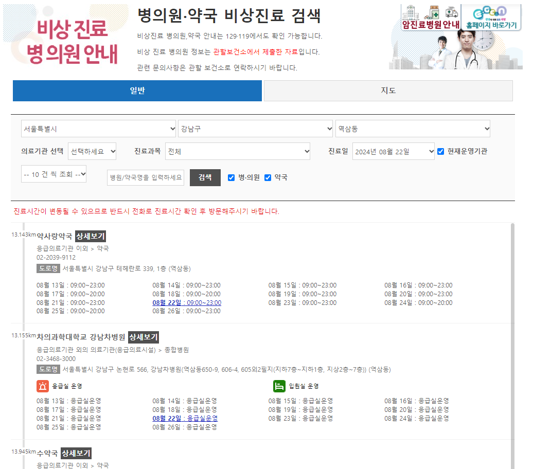Open 상세보기 for 차의과학대학교 강남차병원

click(x=144, y=338)
